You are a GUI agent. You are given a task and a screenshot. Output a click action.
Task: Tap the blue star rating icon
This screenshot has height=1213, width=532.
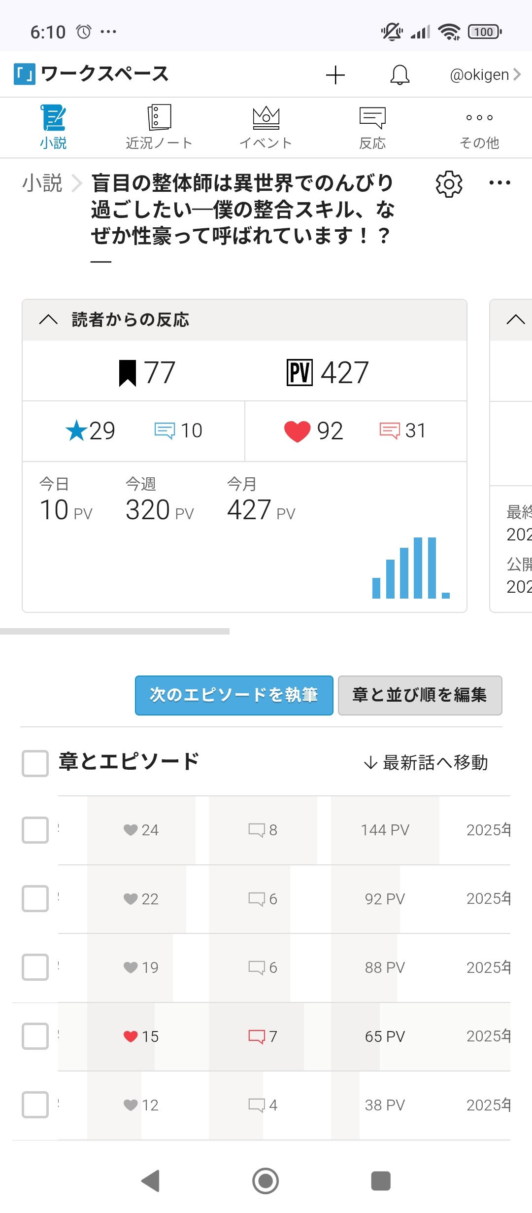point(77,430)
